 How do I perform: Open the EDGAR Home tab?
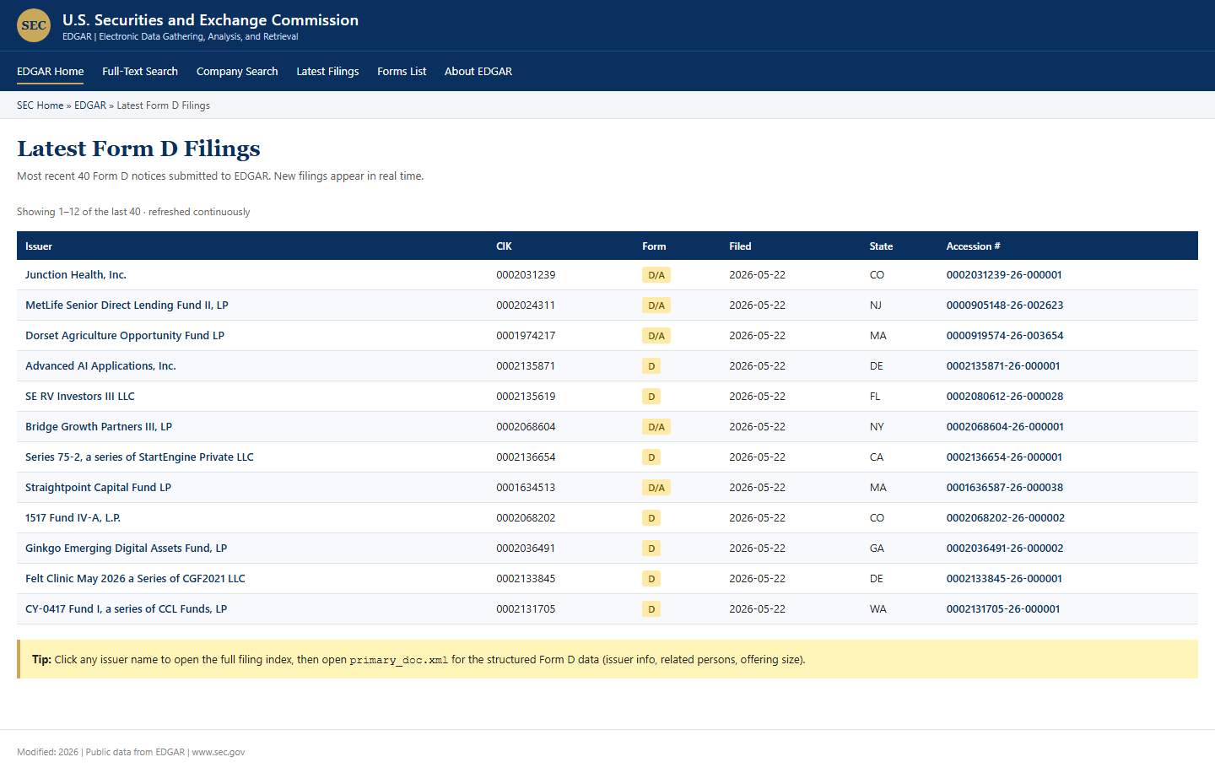click(x=51, y=72)
